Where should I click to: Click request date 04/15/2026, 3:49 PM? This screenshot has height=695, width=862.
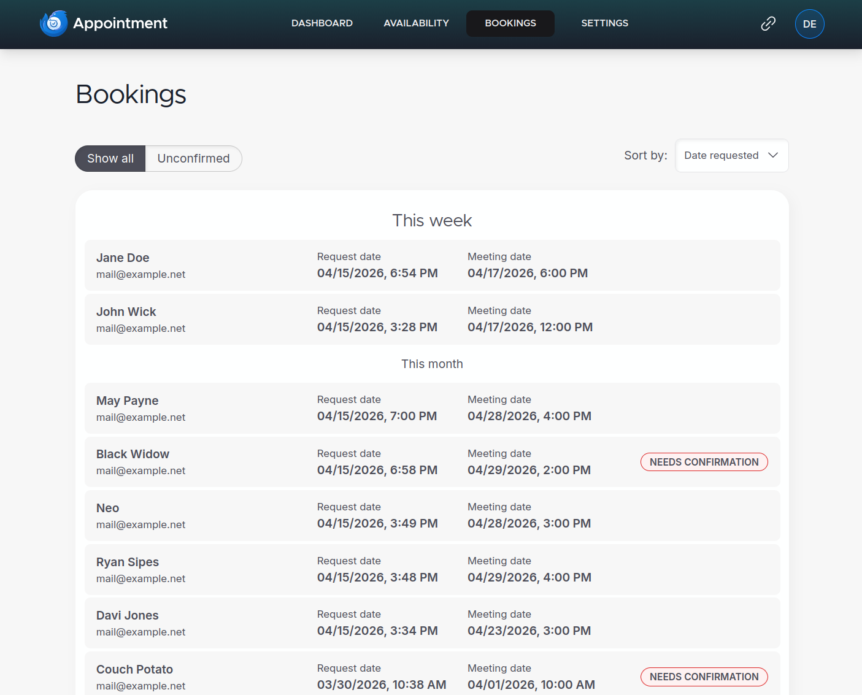(377, 523)
